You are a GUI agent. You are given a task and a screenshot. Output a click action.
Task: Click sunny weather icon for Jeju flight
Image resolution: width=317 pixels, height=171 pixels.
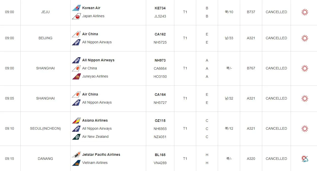point(305,12)
